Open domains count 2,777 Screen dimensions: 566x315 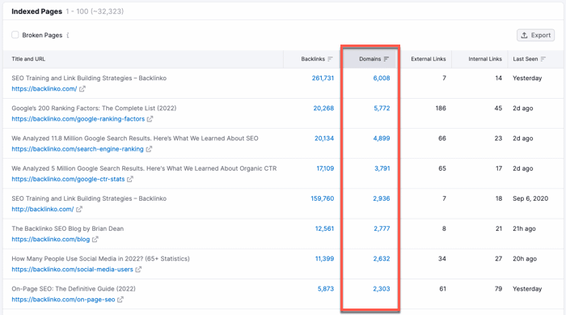[382, 228]
